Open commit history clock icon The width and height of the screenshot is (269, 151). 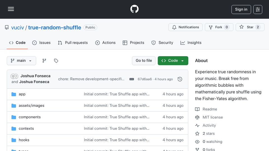coord(180,79)
